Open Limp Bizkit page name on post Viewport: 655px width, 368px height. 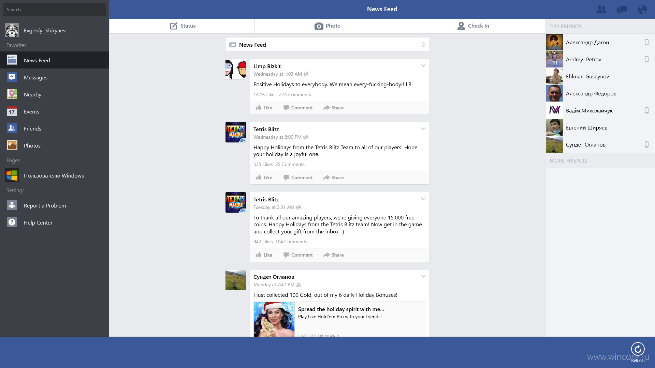(x=267, y=66)
